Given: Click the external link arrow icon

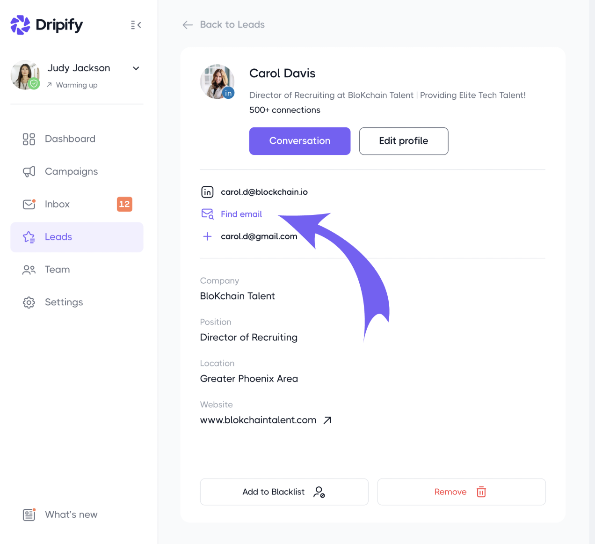Looking at the screenshot, I should click(x=327, y=420).
